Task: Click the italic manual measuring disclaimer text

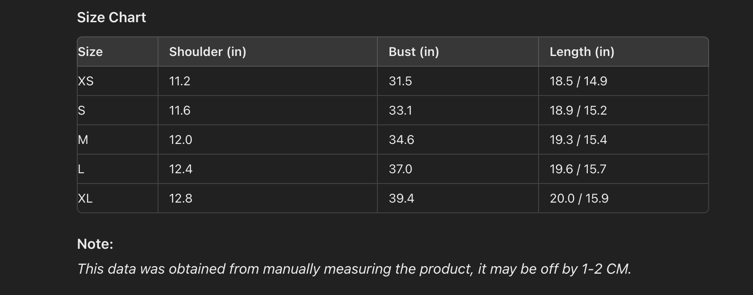Action: click(354, 269)
